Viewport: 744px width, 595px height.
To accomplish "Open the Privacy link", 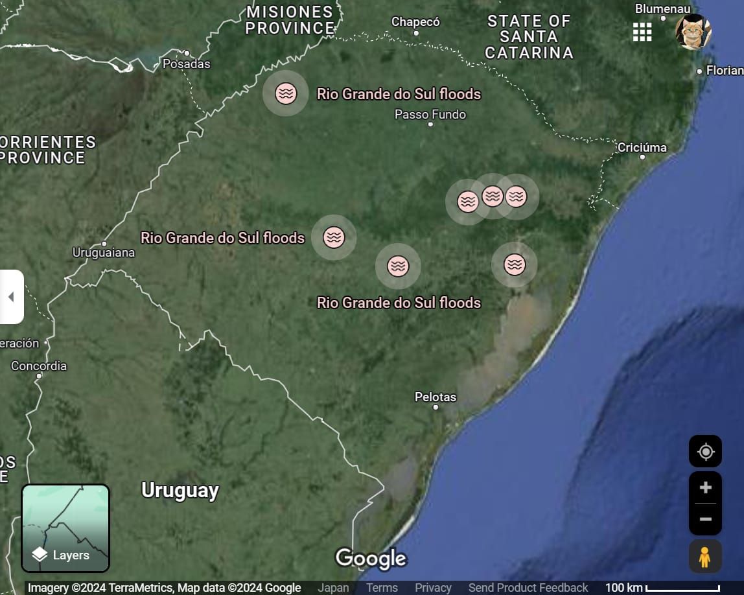I will (433, 588).
